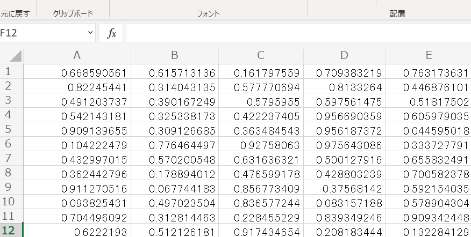The width and height of the screenshot is (471, 237).
Task: Select row 12 header
Action: [x=11, y=231]
